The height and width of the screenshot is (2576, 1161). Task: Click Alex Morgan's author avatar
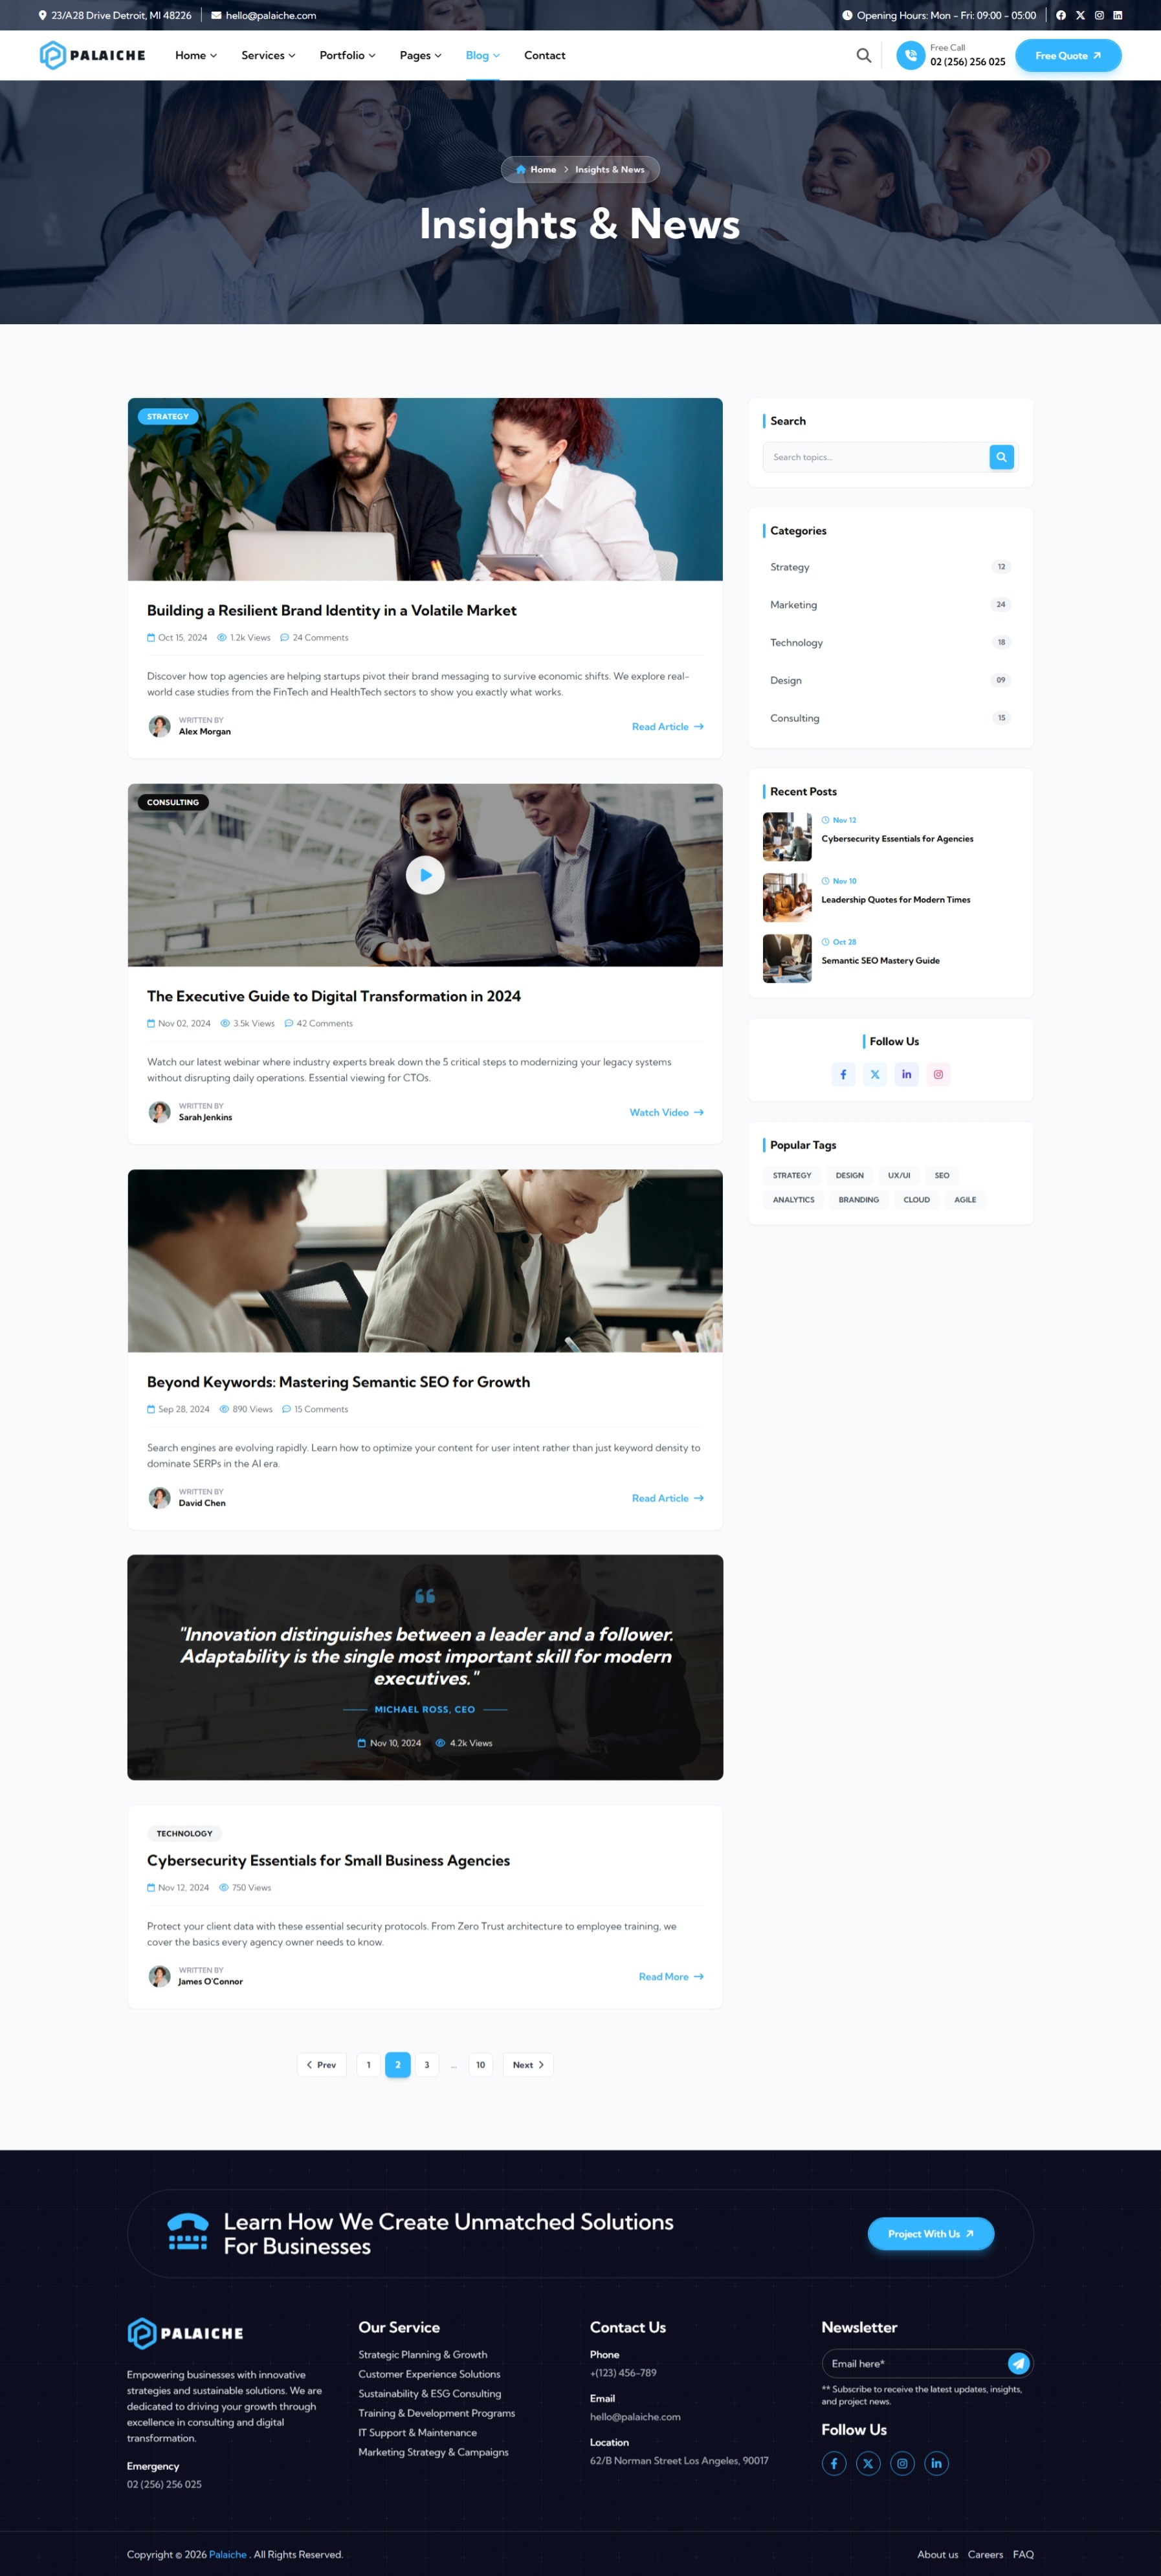point(160,726)
